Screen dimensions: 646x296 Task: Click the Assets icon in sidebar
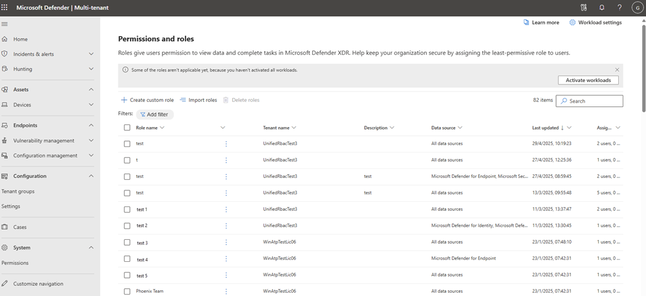pyautogui.click(x=5, y=90)
